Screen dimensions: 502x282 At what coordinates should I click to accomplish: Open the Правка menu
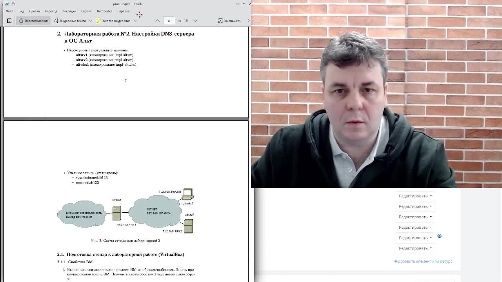click(35, 11)
